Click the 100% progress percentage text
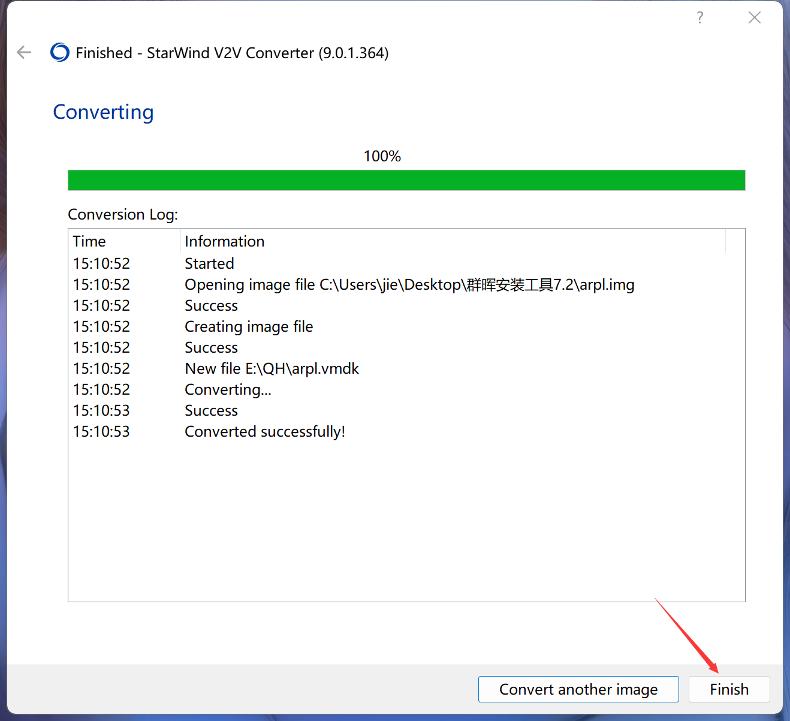The width and height of the screenshot is (790, 721). (382, 156)
